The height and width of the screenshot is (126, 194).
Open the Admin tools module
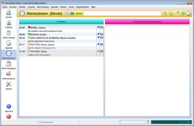click(x=9, y=84)
